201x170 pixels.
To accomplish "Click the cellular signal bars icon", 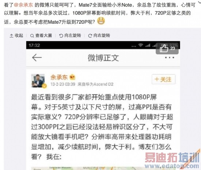I will [x=148, y=45].
